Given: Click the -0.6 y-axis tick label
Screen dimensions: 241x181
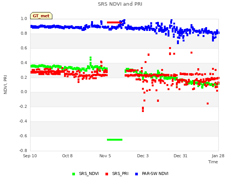Looking at the screenshot, I should (23, 136).
